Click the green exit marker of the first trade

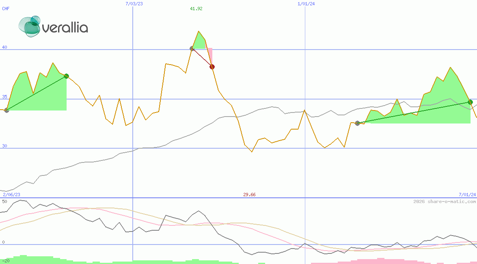click(67, 76)
